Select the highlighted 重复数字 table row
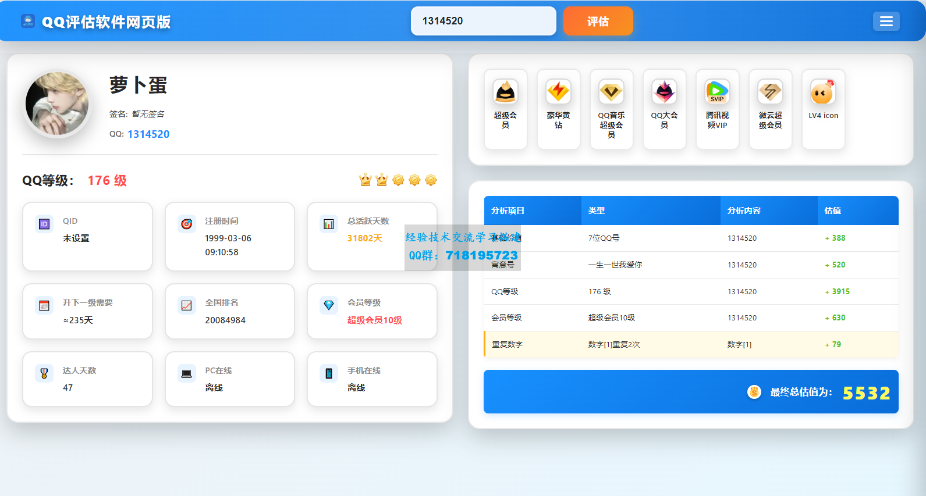The height and width of the screenshot is (496, 926). [691, 344]
